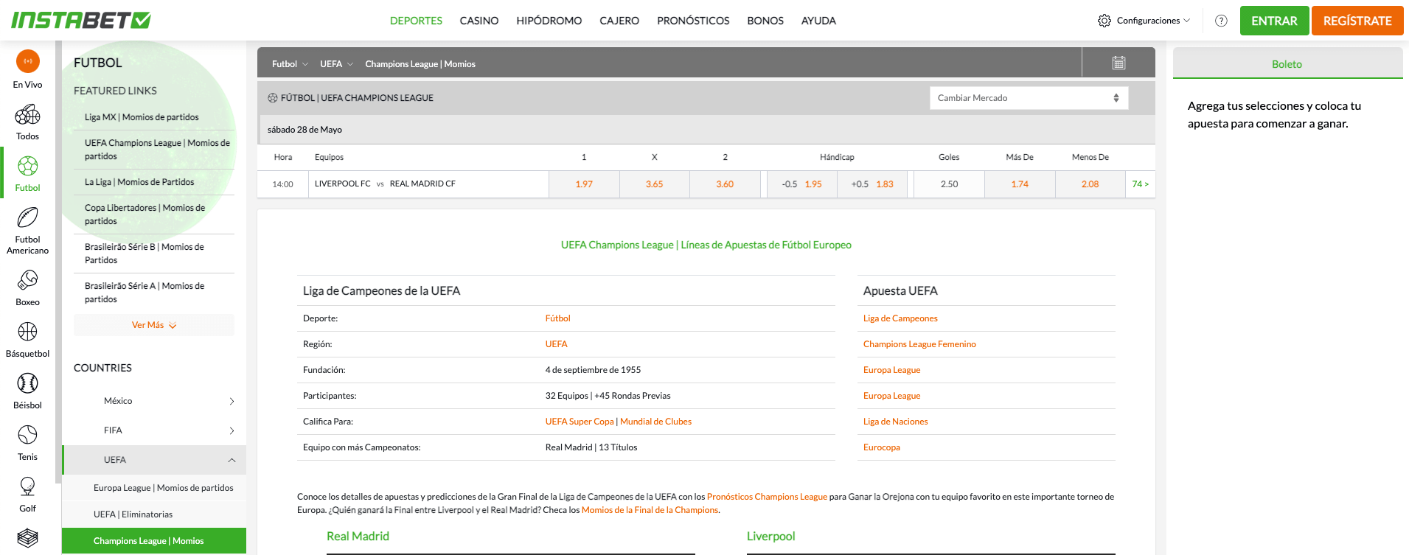Open Pronósticos Champions League link
Viewport: 1409px width, 555px height.
pos(767,497)
